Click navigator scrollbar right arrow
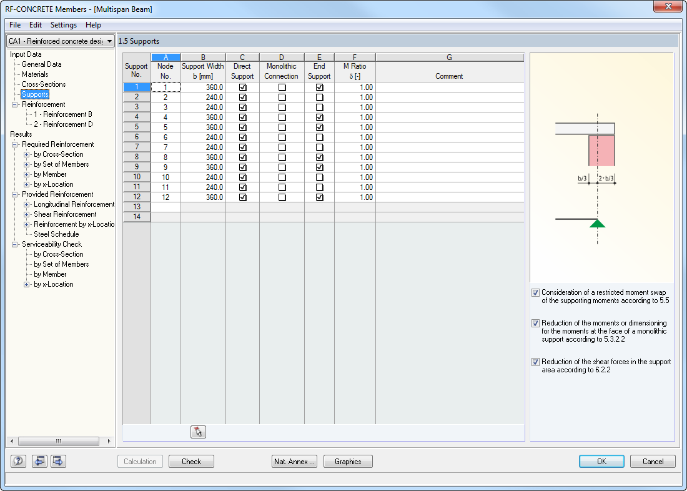The height and width of the screenshot is (491, 687). [x=109, y=441]
